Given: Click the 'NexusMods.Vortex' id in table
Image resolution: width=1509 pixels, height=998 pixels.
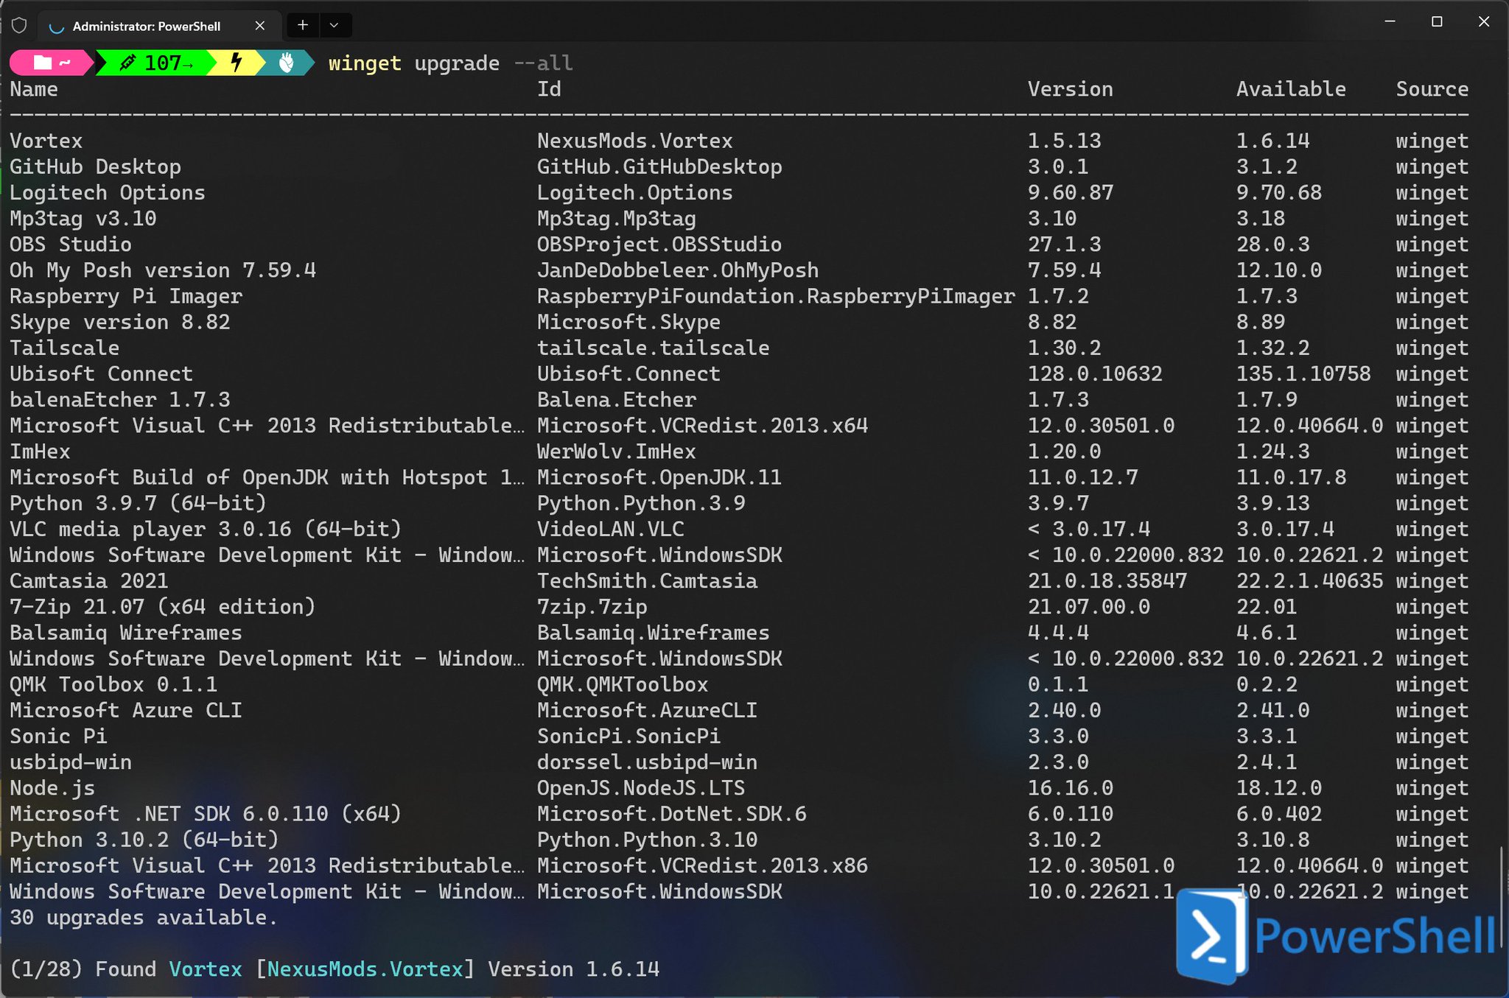Looking at the screenshot, I should [634, 141].
